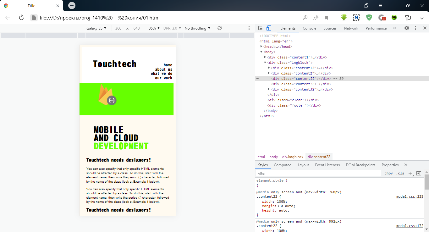The width and height of the screenshot is (429, 232).
Task: Click the div.imgblock breadcrumb
Action: click(x=293, y=157)
